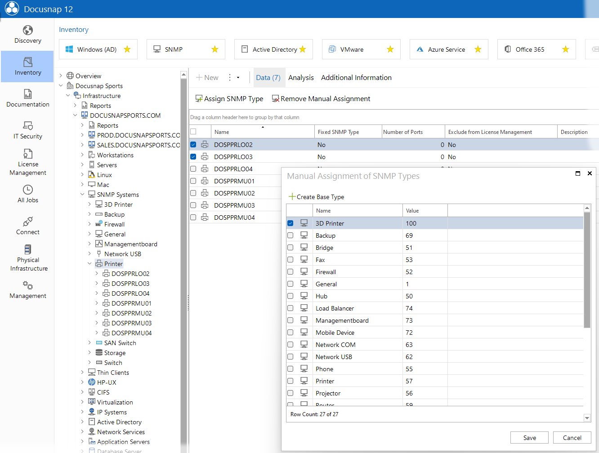The width and height of the screenshot is (599, 453).
Task: Open the All Jobs clock icon
Action: coord(28,190)
